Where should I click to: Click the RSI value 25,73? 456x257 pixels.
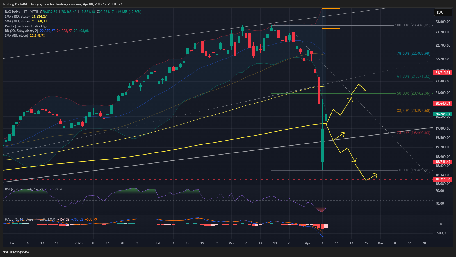[49, 189]
